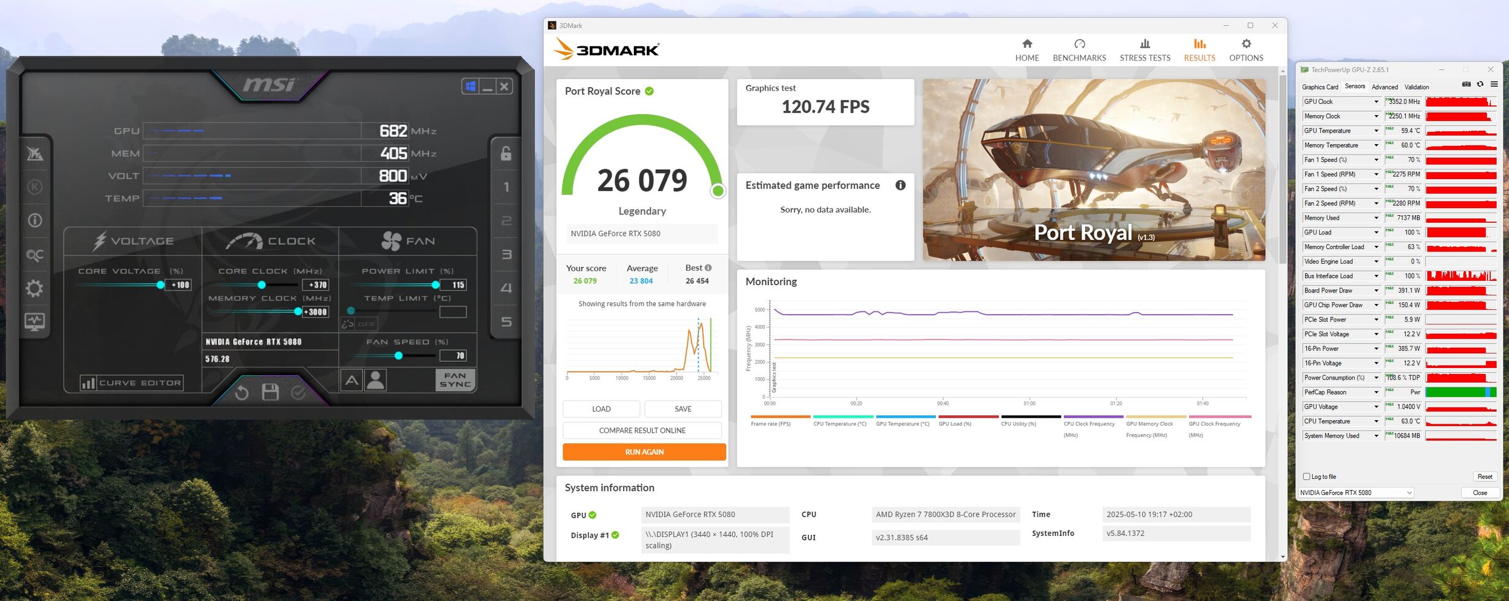Click the Save result button in 3DMark
This screenshot has height=601, width=1509.
click(683, 409)
